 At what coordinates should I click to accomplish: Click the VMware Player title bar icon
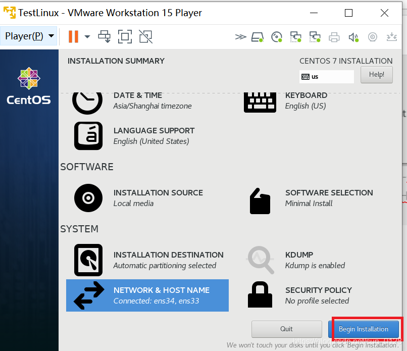[x=10, y=13]
